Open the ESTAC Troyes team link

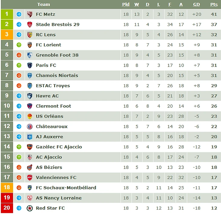pos(53,86)
